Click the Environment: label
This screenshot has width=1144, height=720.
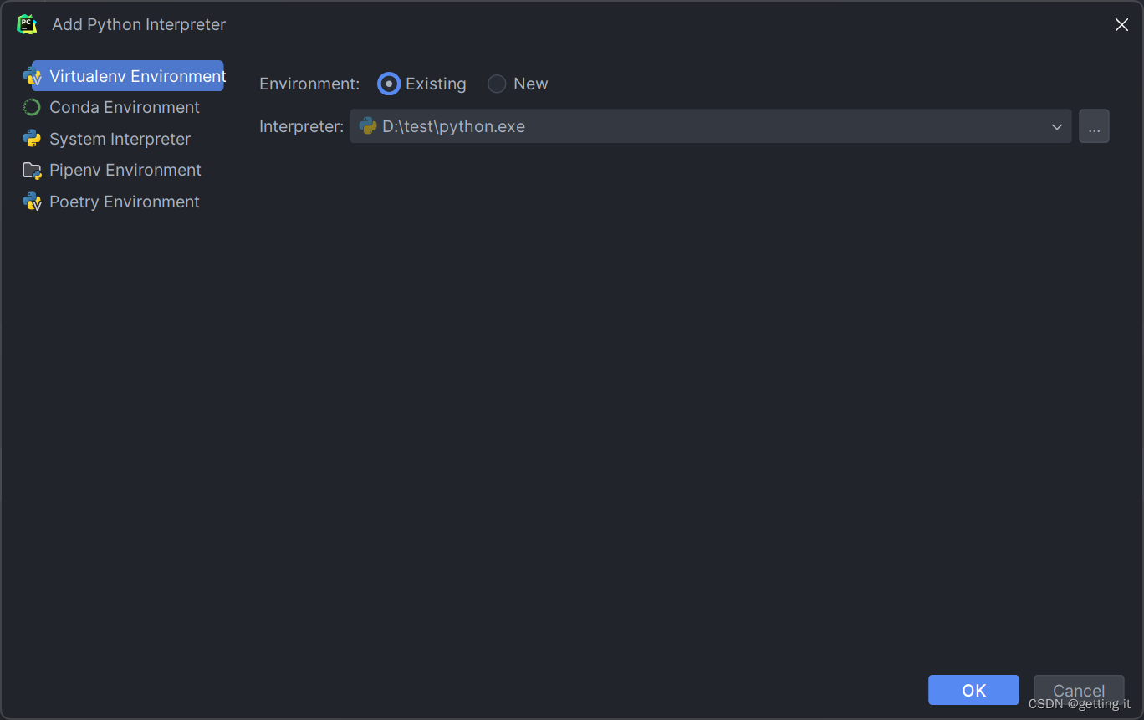[x=309, y=84]
